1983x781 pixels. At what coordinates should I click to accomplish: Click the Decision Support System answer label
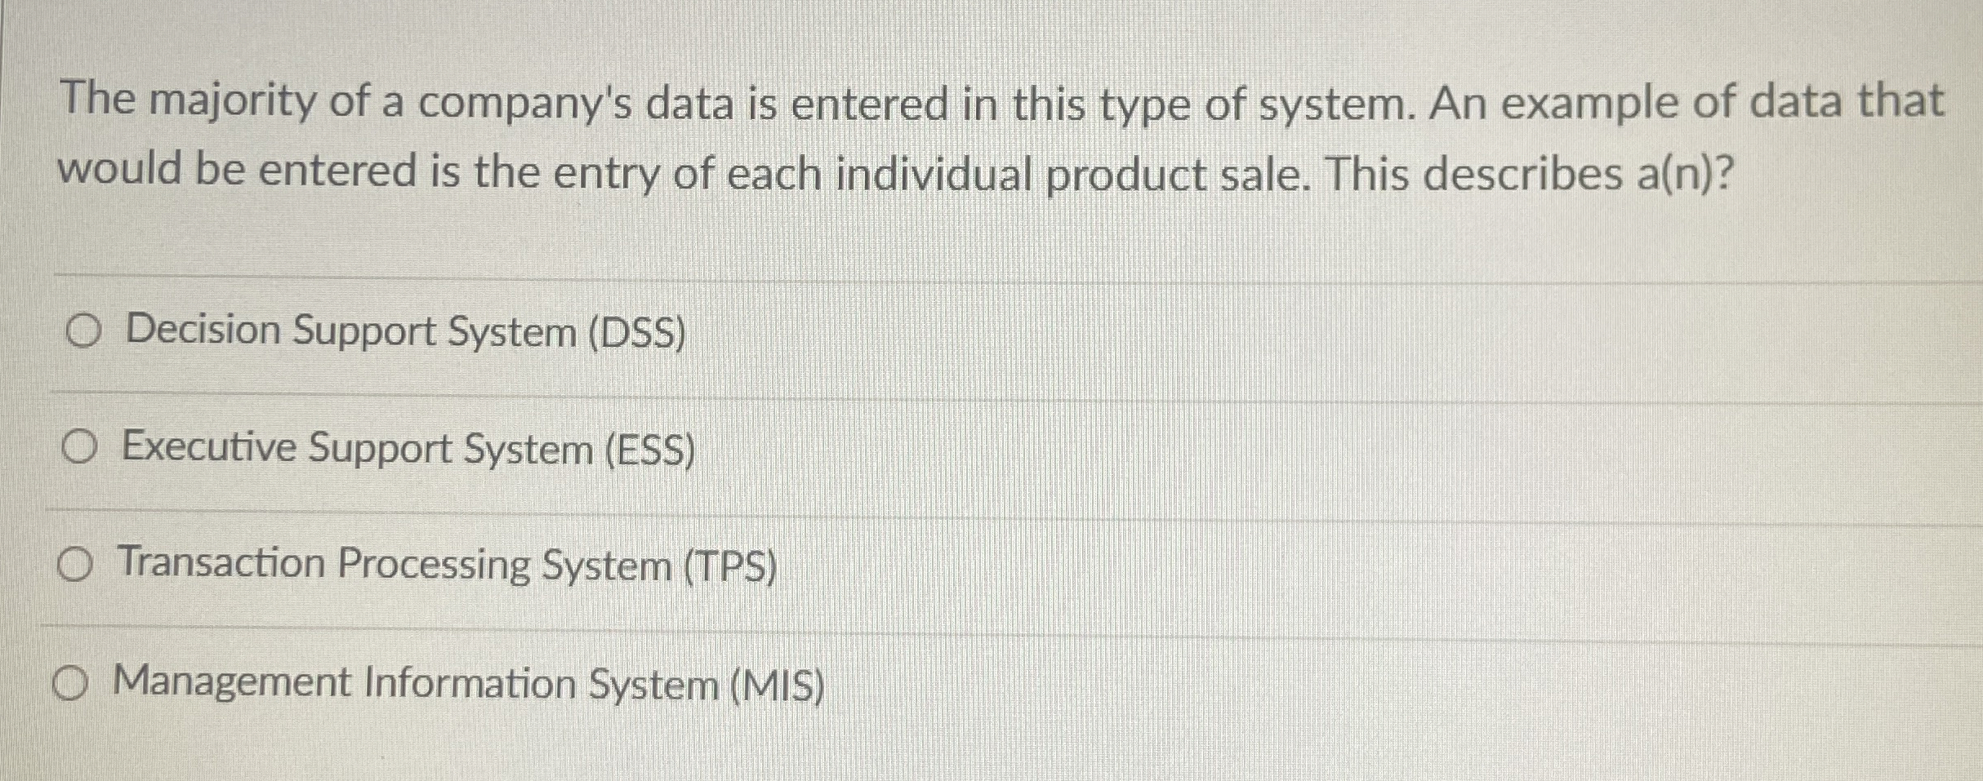403,331
